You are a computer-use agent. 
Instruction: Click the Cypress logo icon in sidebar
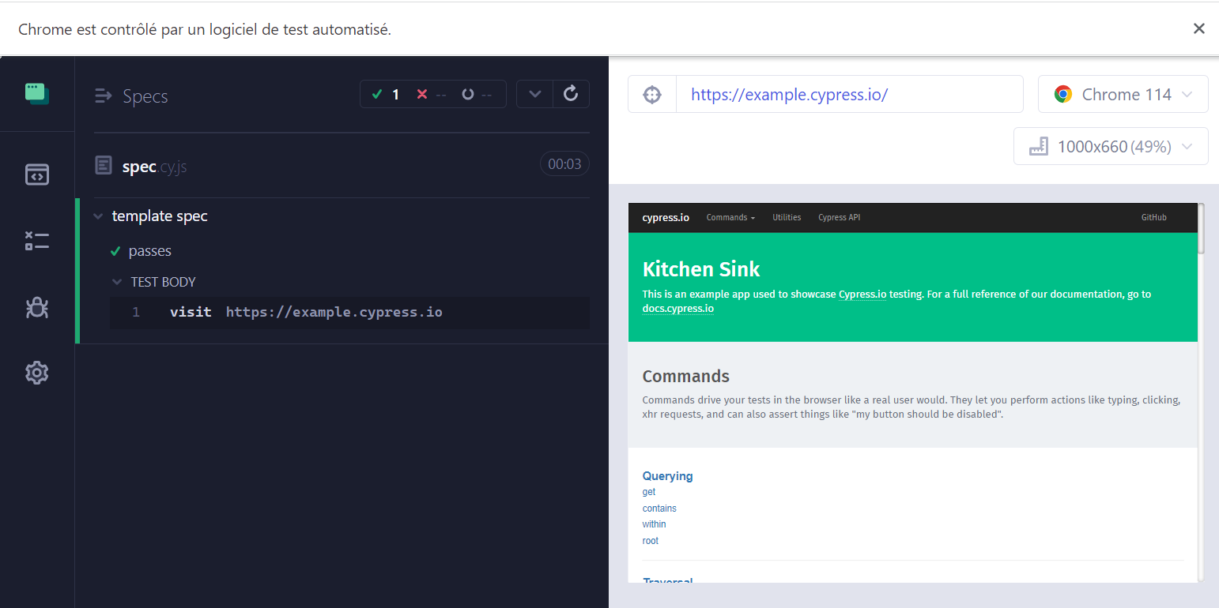point(37,94)
